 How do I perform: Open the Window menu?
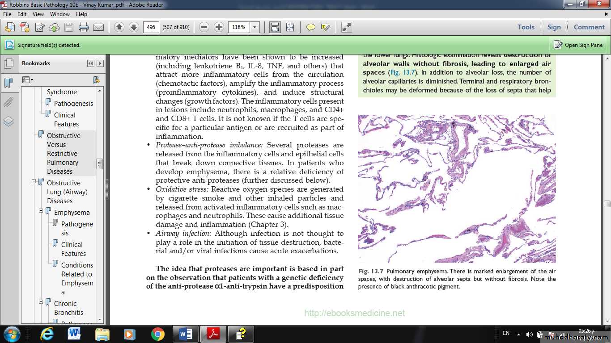[x=59, y=14]
